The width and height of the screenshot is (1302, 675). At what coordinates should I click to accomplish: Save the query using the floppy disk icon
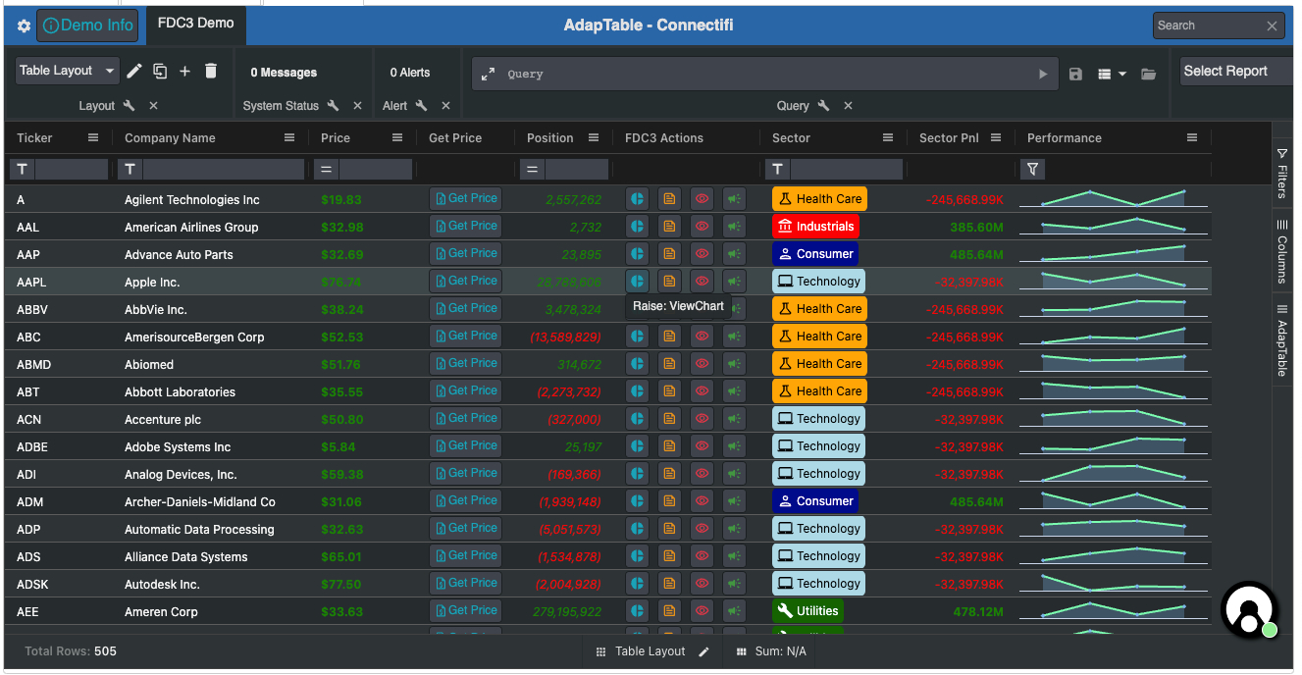(x=1075, y=74)
